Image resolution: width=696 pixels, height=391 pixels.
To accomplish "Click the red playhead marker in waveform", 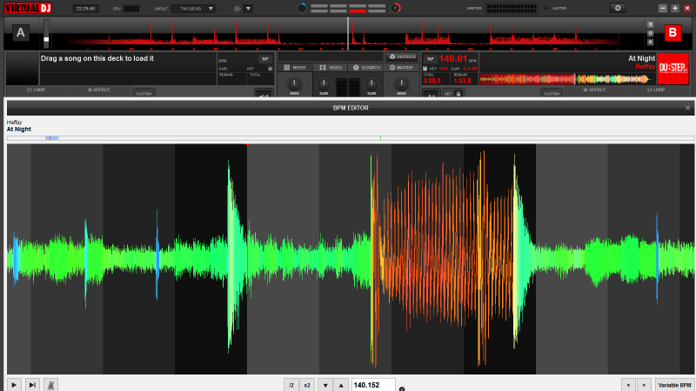I will tap(247, 145).
